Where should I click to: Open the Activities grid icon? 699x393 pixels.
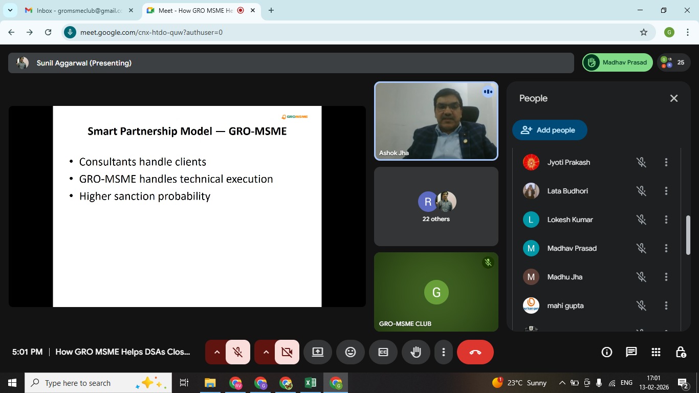[656, 352]
